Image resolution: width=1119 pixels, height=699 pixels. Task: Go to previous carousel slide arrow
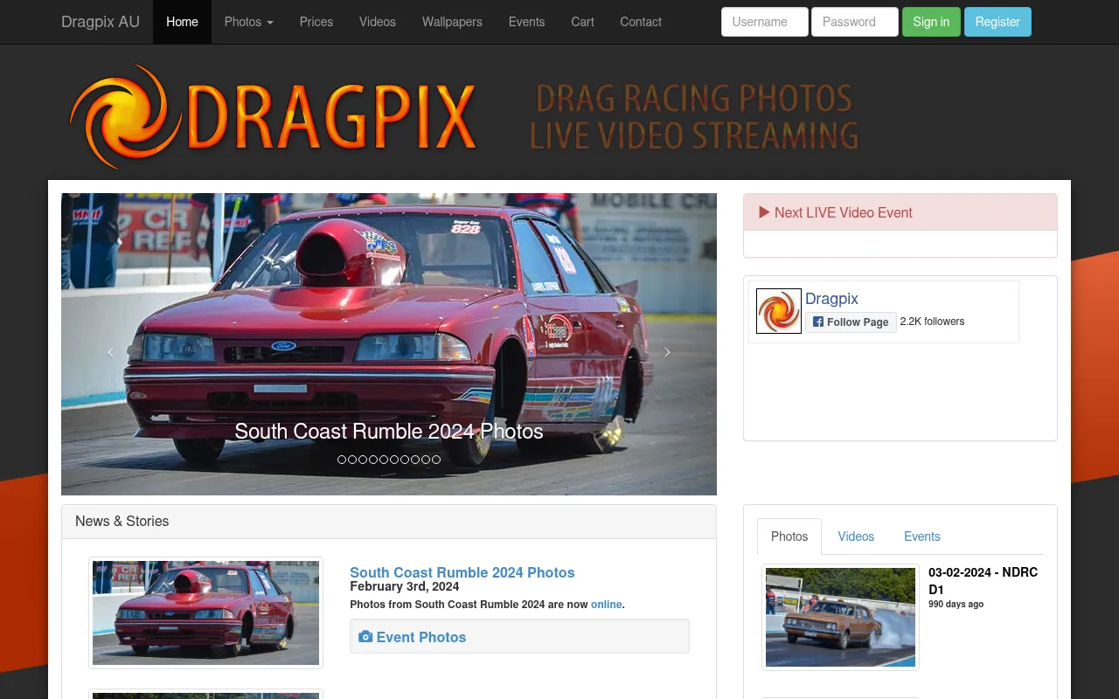110,352
